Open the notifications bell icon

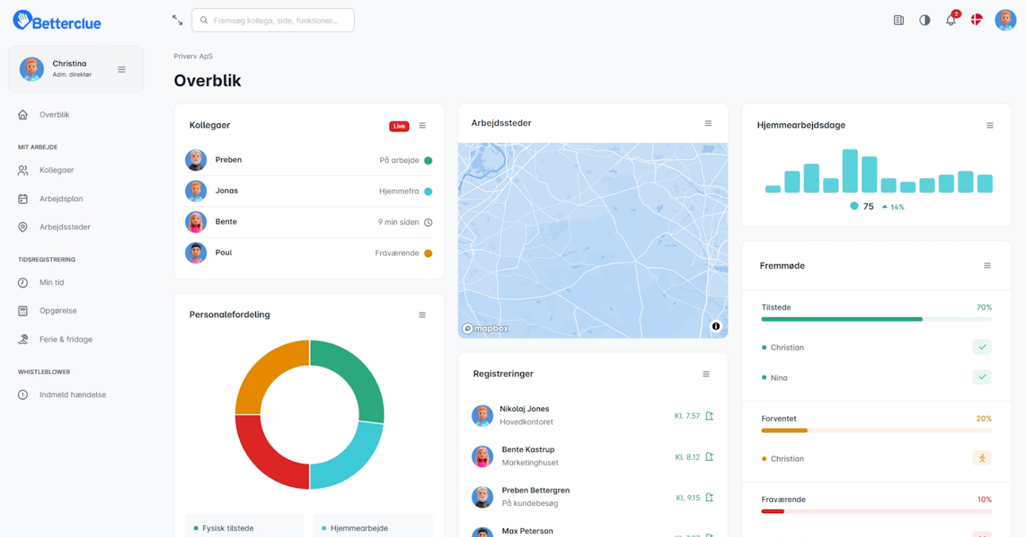[x=950, y=20]
